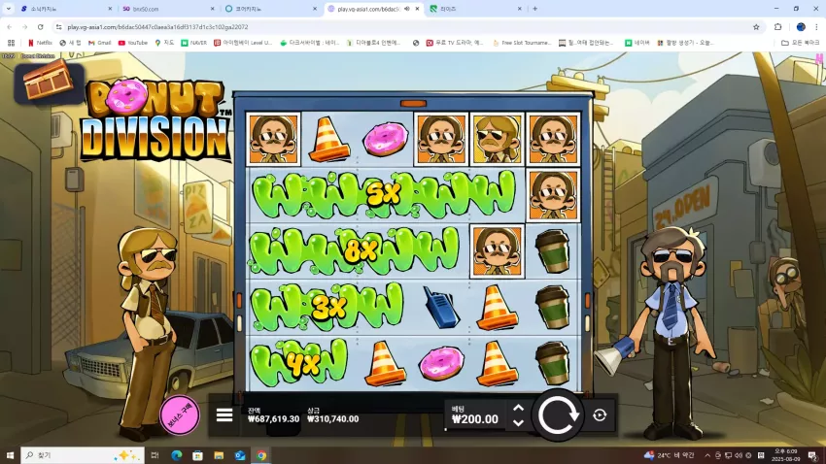
Task: Open the Chrome three-dot menu
Action: [817, 27]
